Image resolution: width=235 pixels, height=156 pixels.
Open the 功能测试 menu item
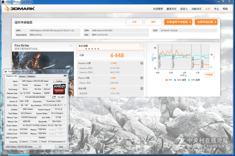(196, 9)
